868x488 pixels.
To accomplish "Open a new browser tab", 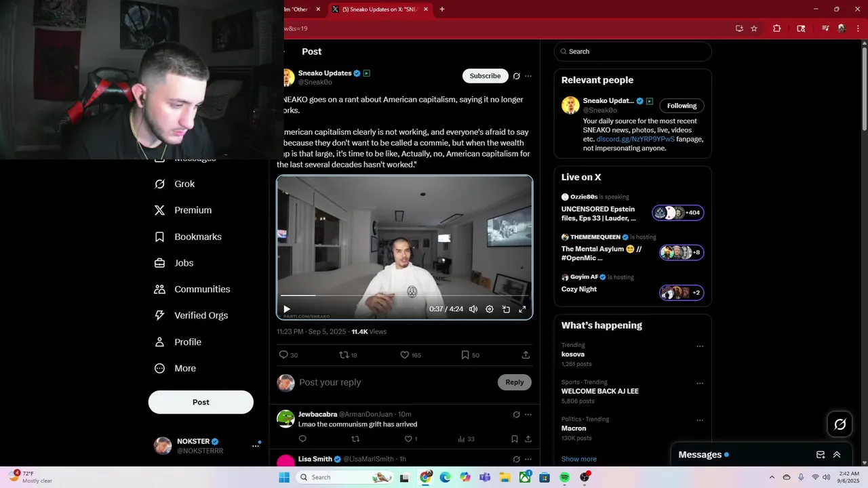I will 442,9.
